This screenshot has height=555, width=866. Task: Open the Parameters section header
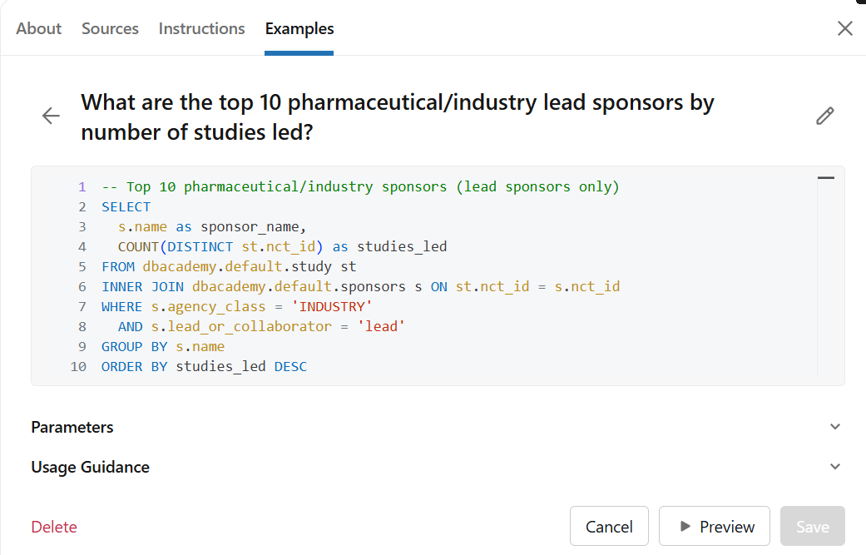click(x=72, y=427)
